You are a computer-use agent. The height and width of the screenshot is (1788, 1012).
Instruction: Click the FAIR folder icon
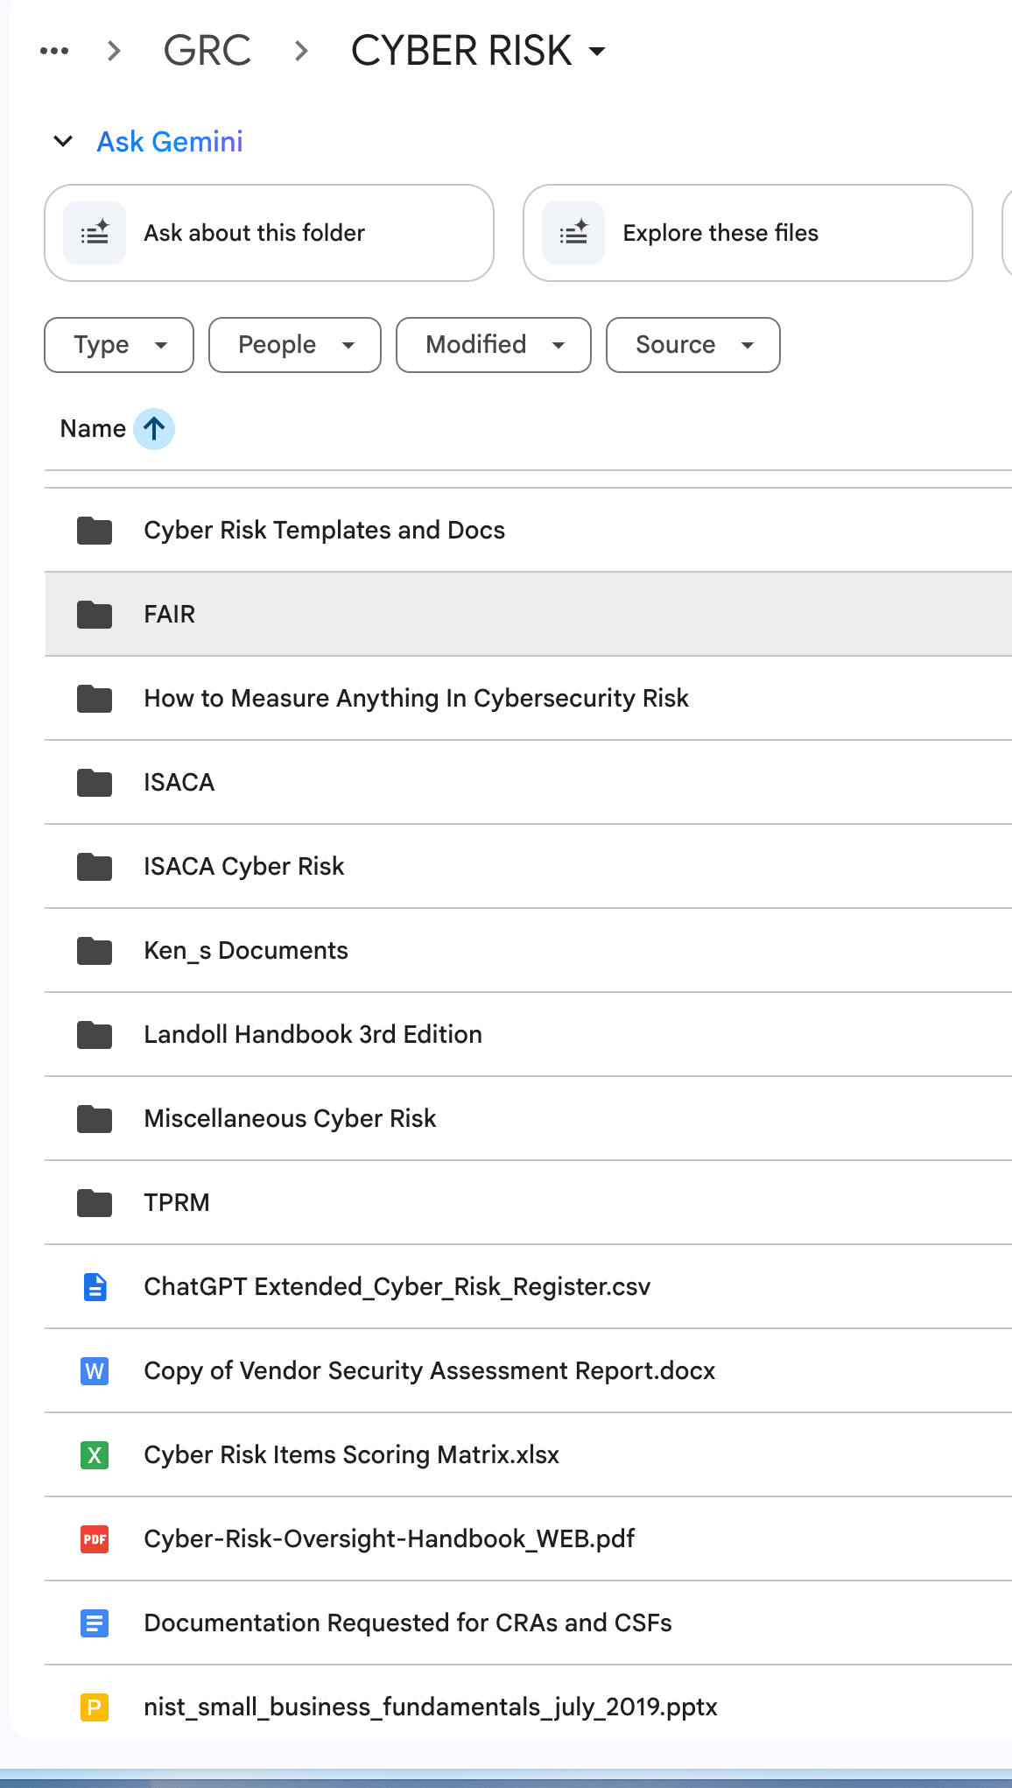tap(95, 615)
